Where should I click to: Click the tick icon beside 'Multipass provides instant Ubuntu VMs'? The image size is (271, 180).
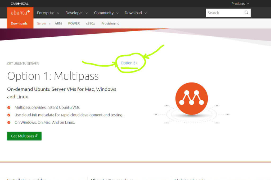coord(9,108)
